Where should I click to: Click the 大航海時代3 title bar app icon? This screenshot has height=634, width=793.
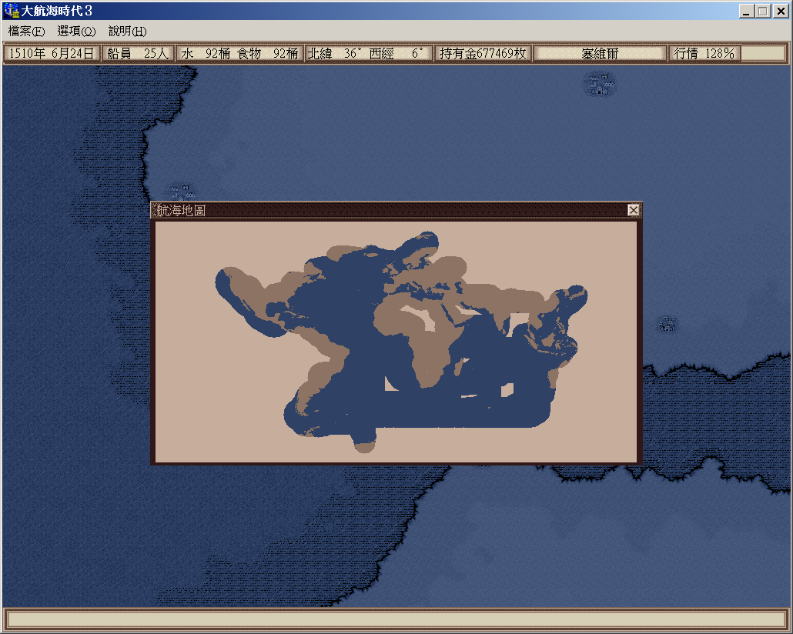(x=12, y=11)
